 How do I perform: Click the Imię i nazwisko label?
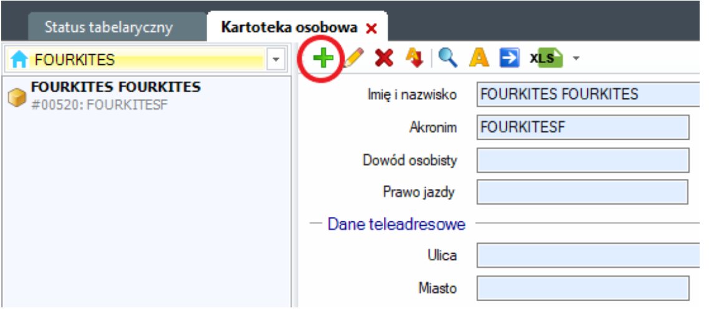coord(413,94)
